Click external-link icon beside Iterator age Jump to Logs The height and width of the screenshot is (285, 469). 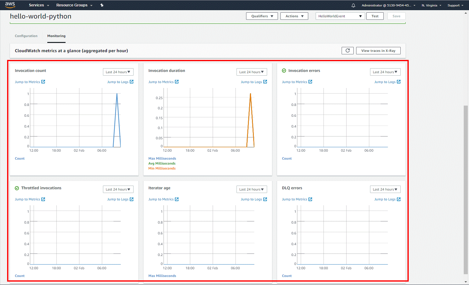point(265,199)
